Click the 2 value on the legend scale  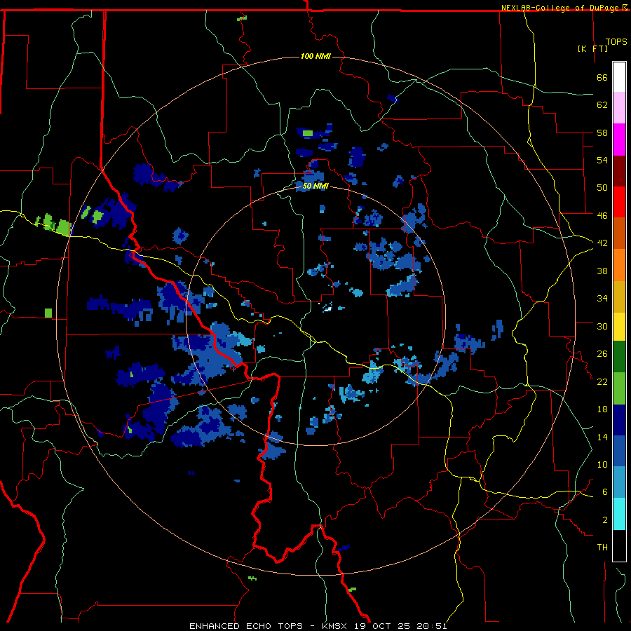tap(605, 520)
